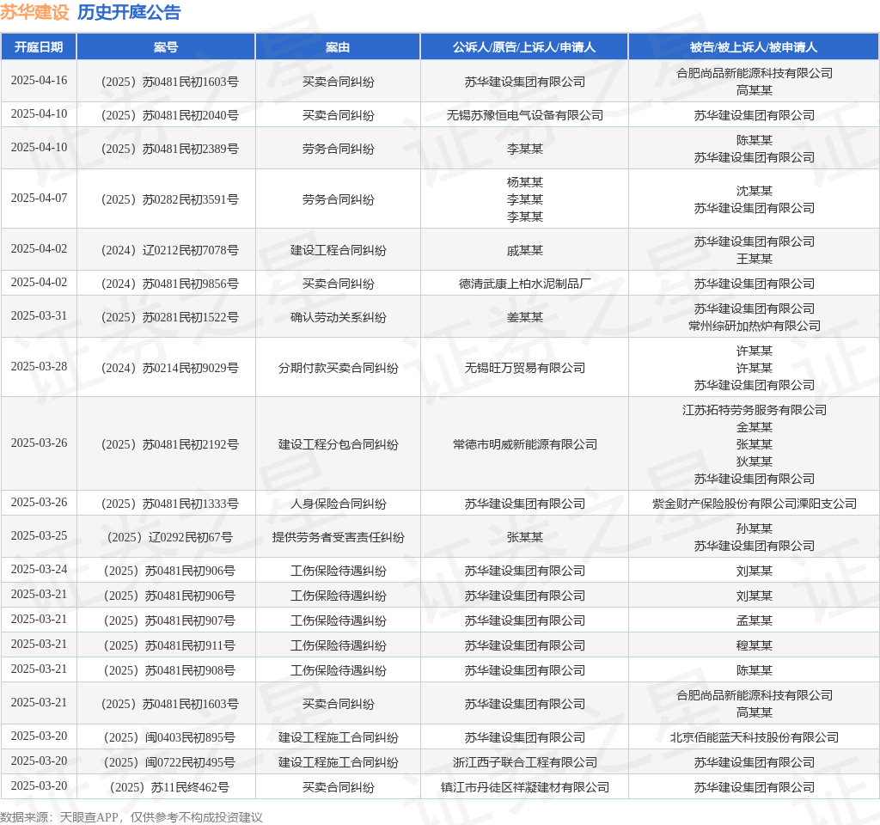Click defendant 孙某某

coord(755,529)
